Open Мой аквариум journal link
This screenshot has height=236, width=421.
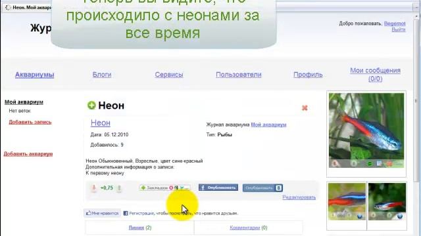pos(268,125)
